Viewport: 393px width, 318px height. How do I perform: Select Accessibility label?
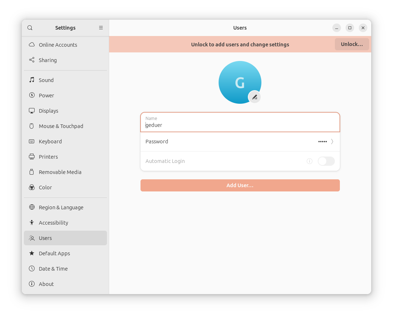53,223
